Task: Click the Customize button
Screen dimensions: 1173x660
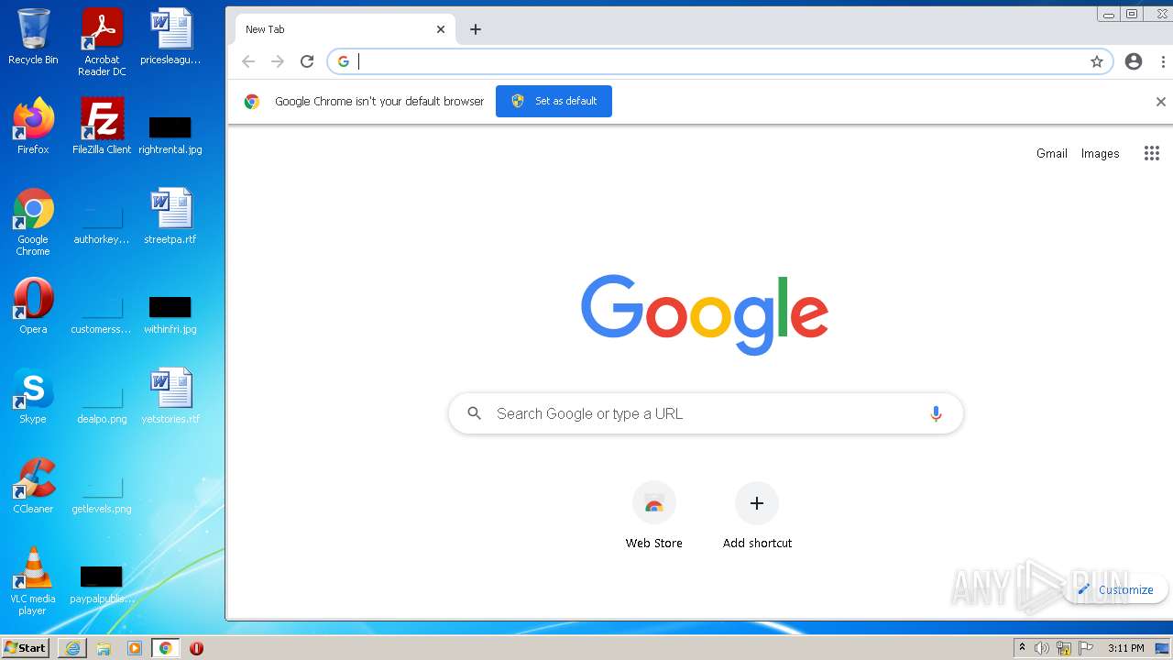Action: coord(1115,589)
